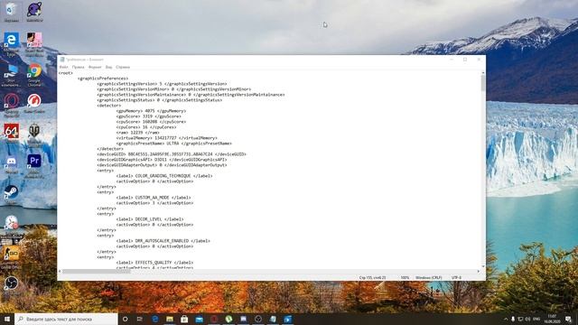
Task: Click the virtualMemory line in Notepad
Action: pyautogui.click(x=166, y=138)
